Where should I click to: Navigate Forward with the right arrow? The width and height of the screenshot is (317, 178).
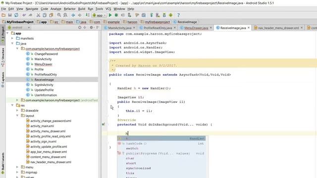click(80, 15)
